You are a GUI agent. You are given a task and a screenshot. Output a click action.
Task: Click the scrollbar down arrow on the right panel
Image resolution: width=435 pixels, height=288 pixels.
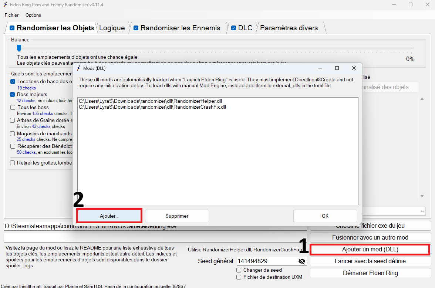(422, 196)
